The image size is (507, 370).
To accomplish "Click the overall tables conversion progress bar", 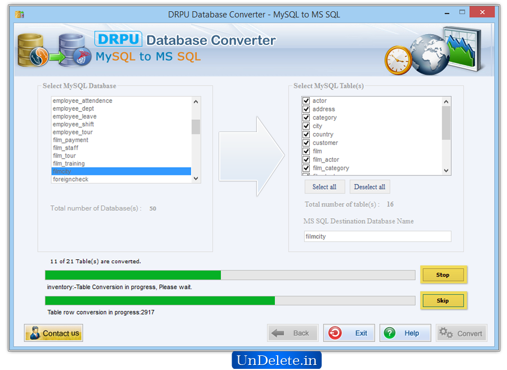I will pos(230,275).
